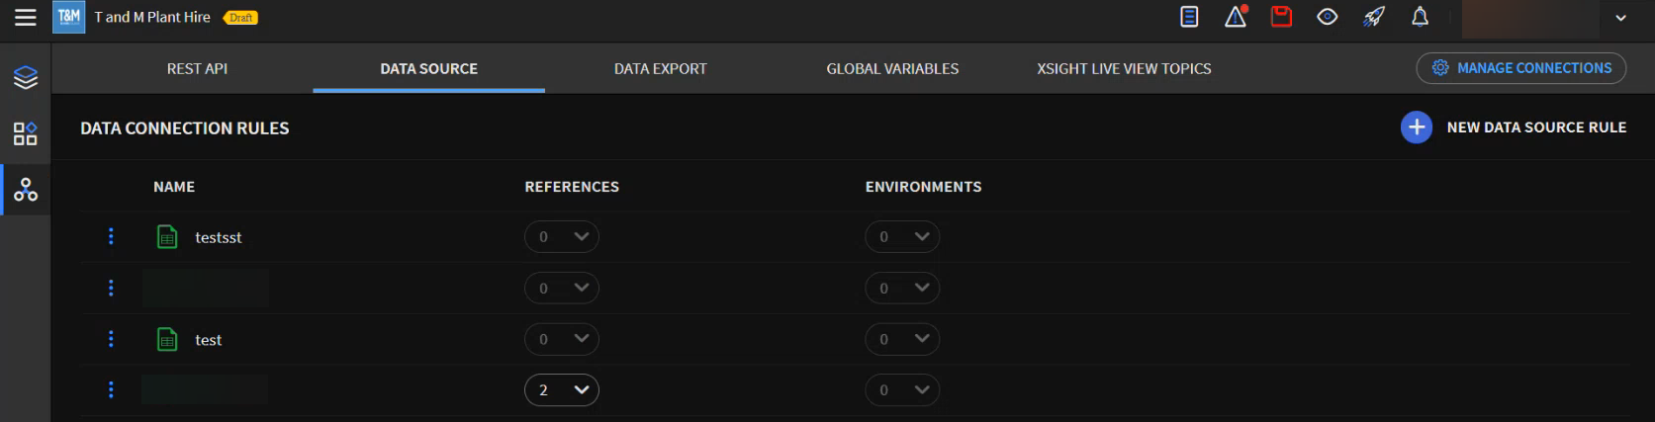
Task: Expand Environments dropdown for test row
Action: click(902, 339)
